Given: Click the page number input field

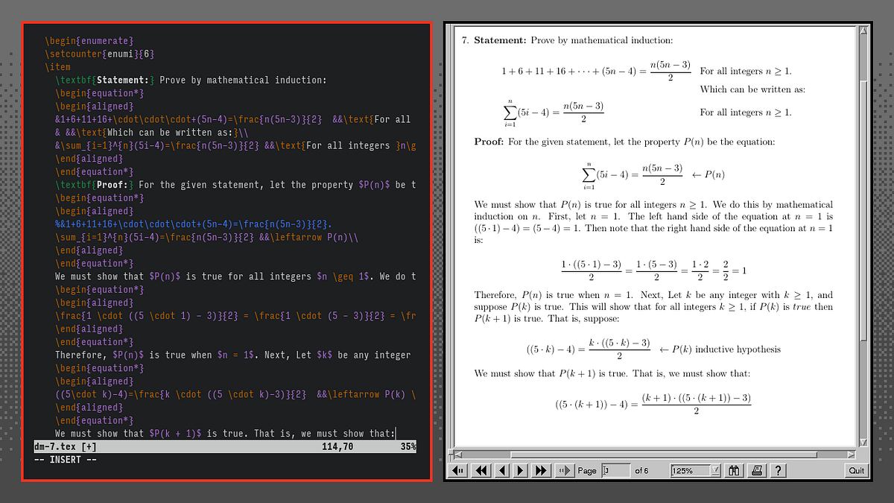Looking at the screenshot, I should click(x=615, y=470).
